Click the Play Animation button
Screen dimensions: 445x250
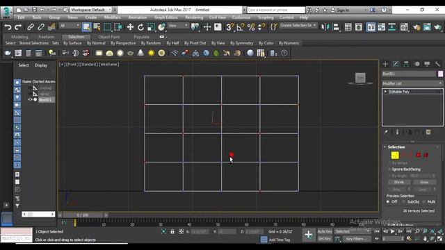(392, 231)
